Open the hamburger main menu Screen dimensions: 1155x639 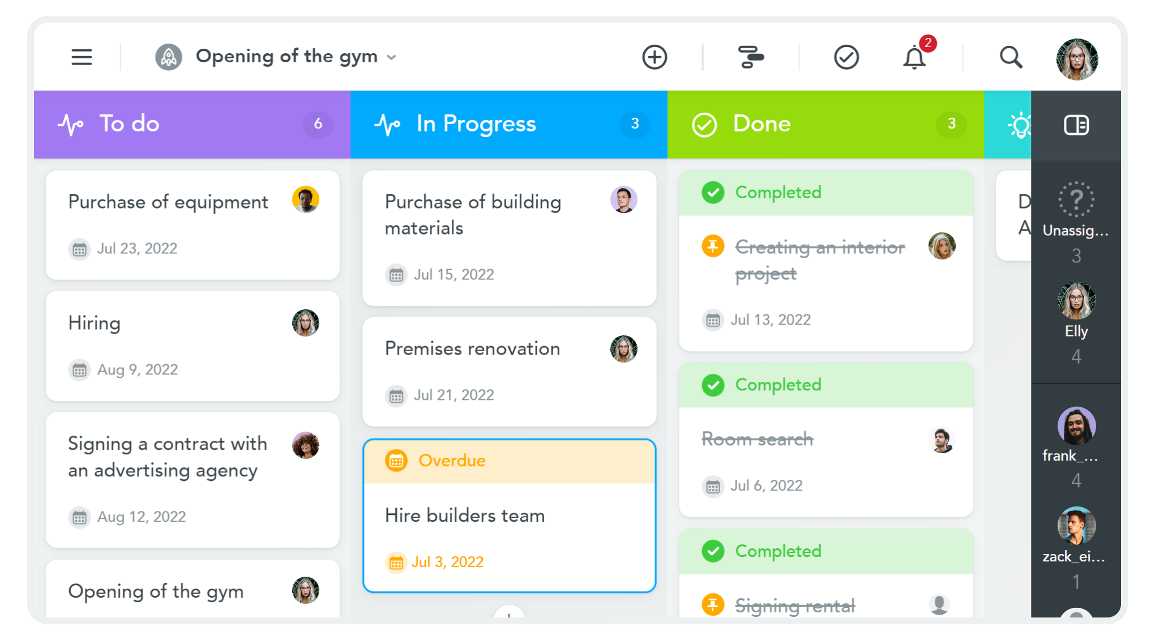[x=82, y=57]
